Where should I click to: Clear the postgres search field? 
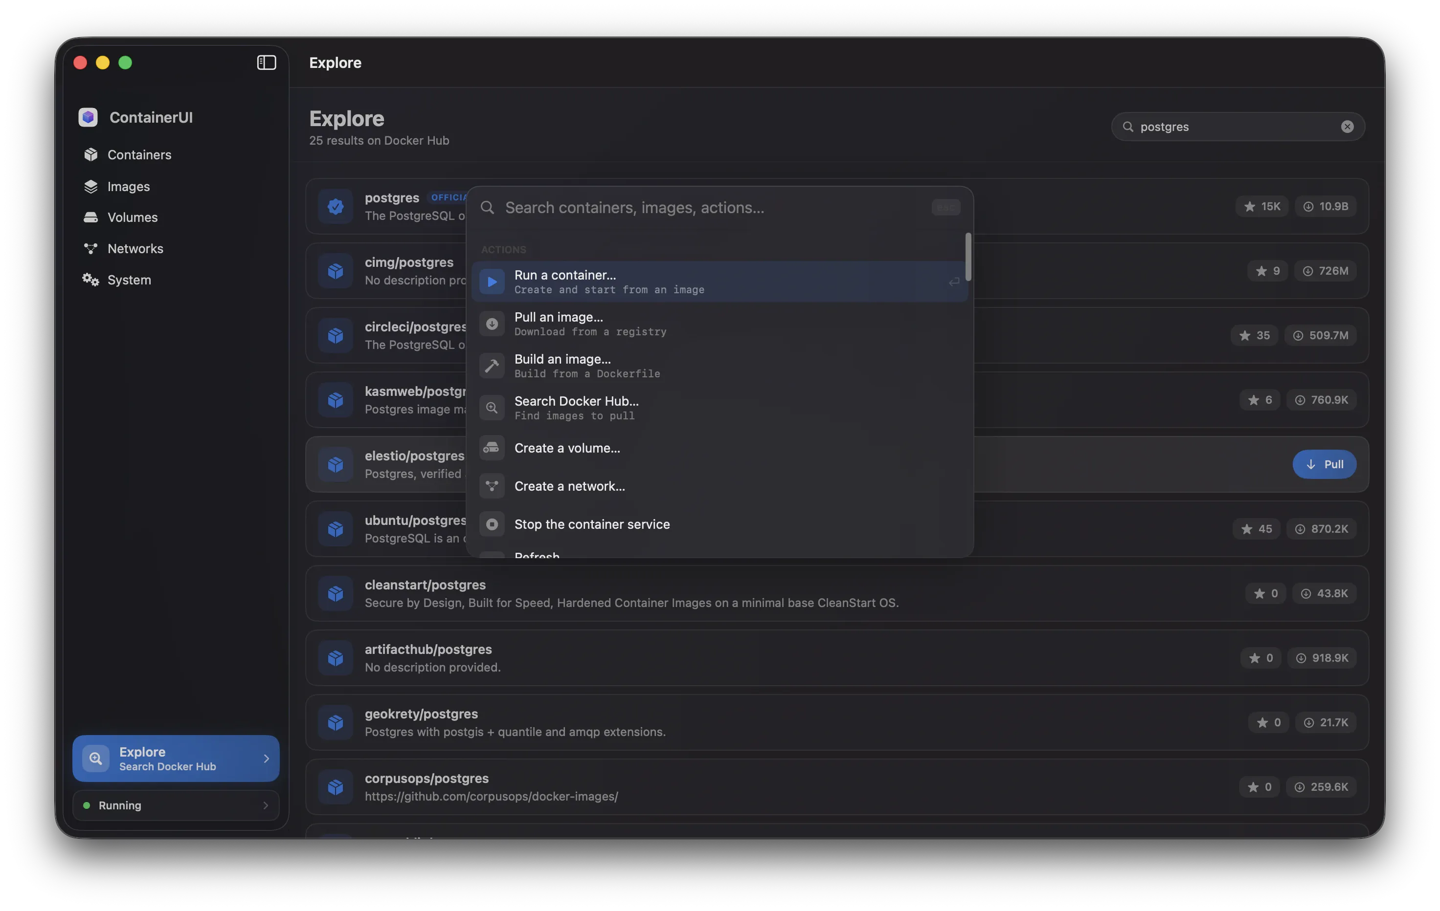pos(1347,127)
